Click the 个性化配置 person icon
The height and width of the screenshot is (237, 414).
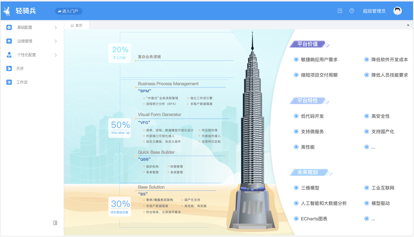click(x=9, y=55)
